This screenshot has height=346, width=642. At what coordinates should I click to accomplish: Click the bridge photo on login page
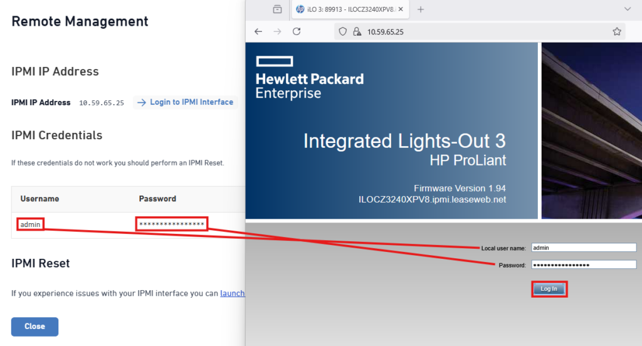[592, 130]
